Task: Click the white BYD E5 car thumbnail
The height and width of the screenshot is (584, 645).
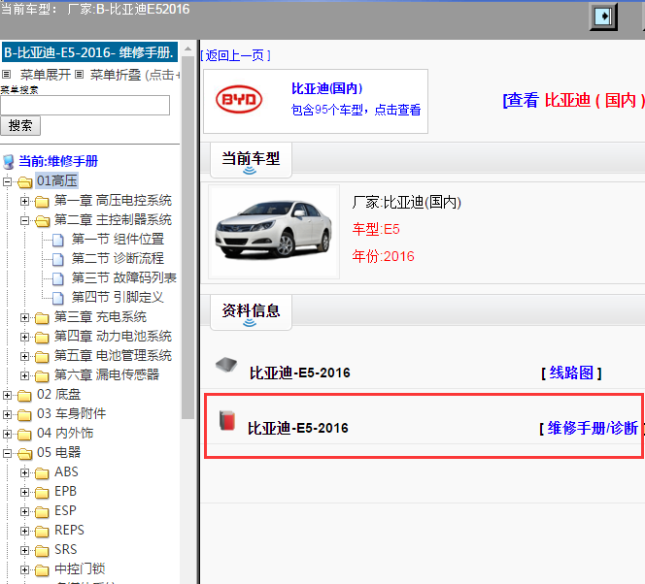Action: (274, 230)
